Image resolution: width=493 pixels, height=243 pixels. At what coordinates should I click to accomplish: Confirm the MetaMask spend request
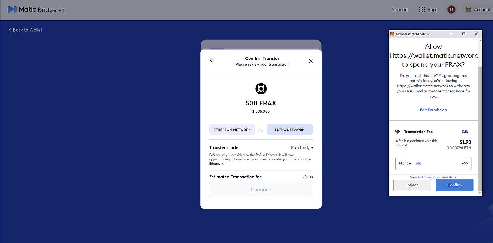coord(454,185)
